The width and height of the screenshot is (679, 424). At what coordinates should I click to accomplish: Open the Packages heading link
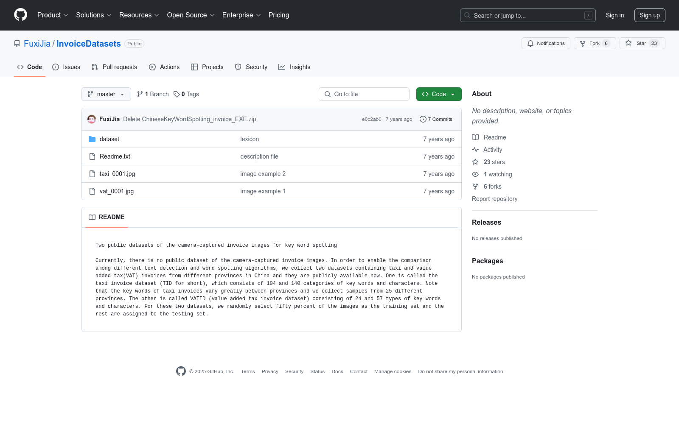tap(487, 261)
